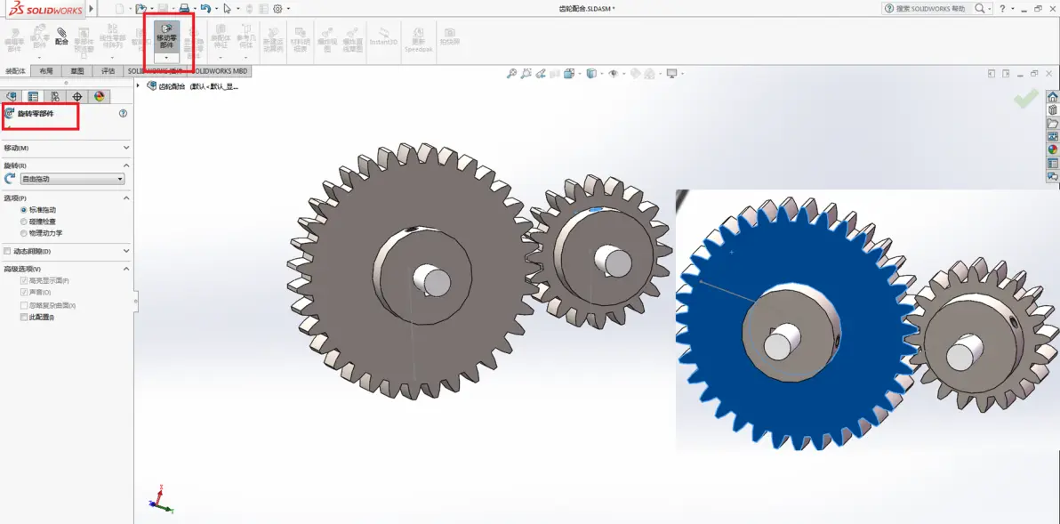The width and height of the screenshot is (1060, 524).
Task: Click the 线性零部件阵列 pattern tool
Action: [113, 38]
